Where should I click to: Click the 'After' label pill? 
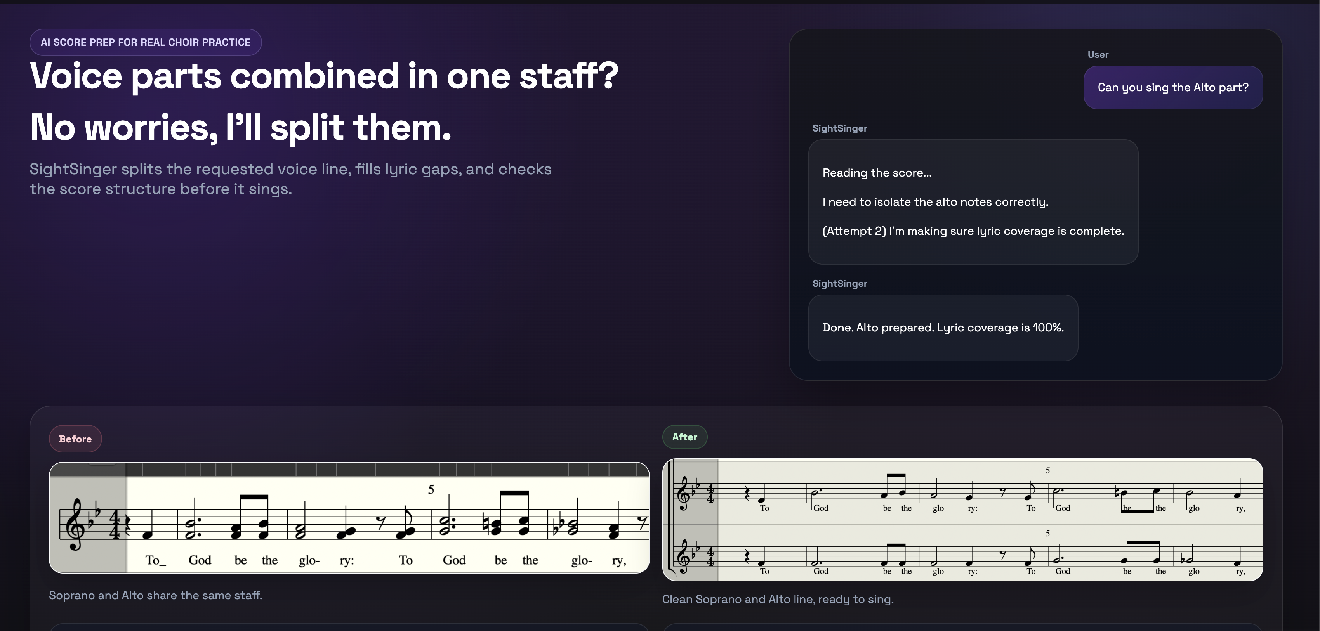pos(684,437)
